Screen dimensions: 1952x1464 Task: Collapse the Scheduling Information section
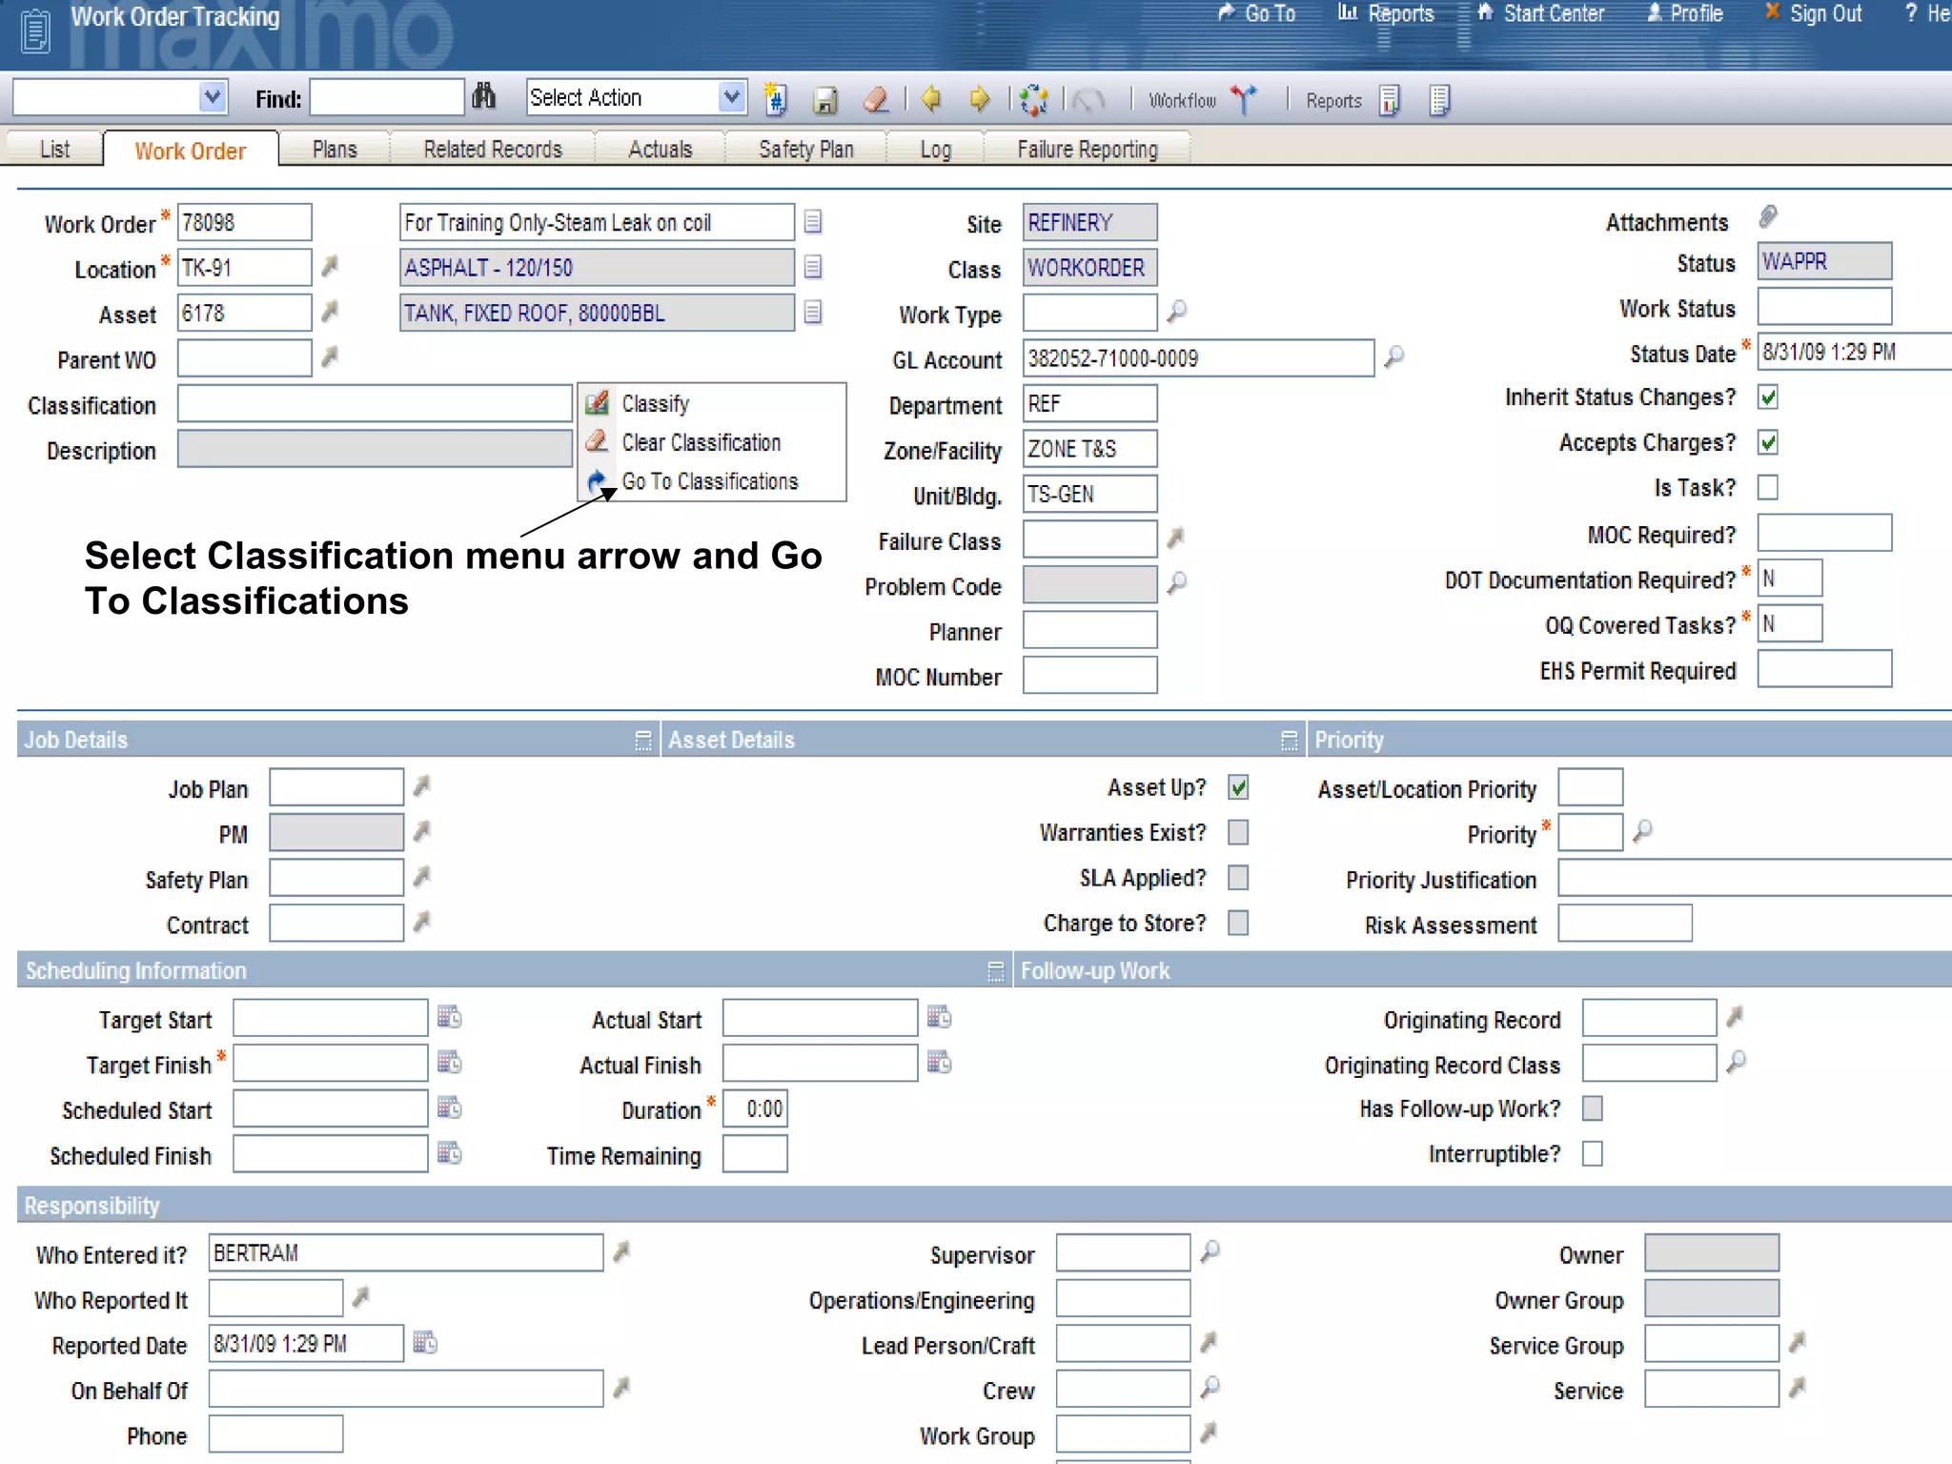[x=996, y=970]
